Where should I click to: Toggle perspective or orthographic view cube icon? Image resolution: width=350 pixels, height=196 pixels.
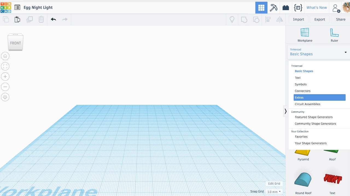click(5, 97)
